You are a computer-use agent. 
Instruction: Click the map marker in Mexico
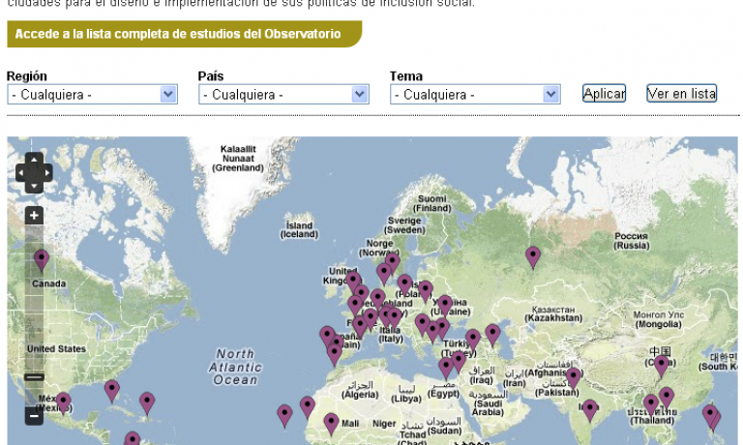coord(64,400)
